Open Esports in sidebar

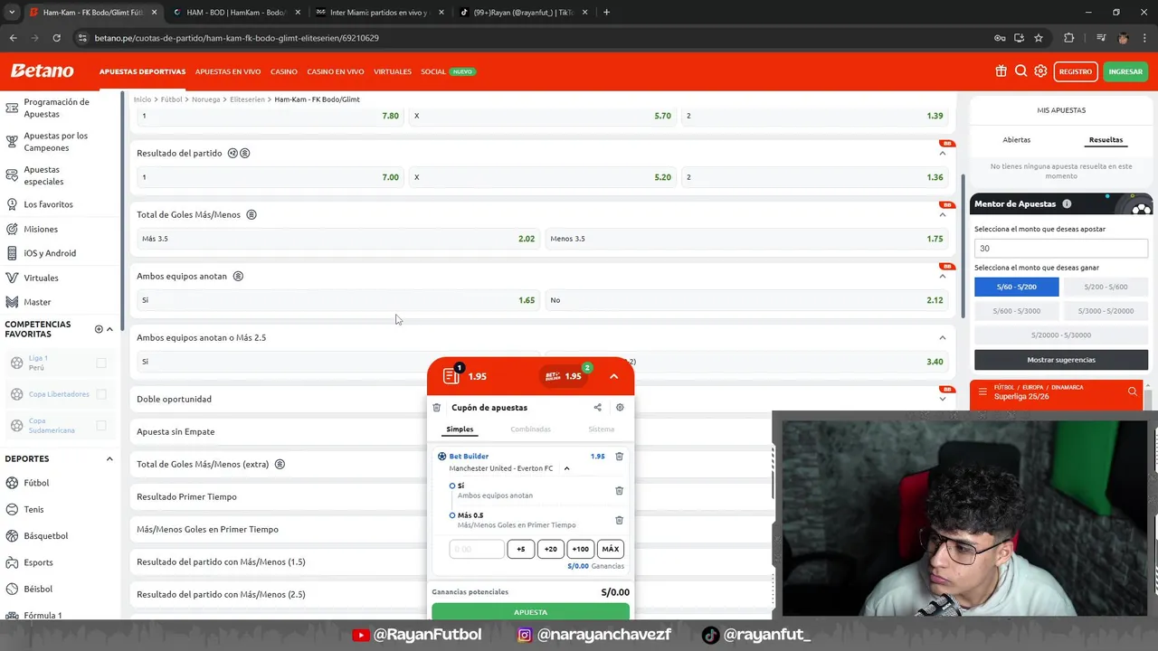[38, 562]
